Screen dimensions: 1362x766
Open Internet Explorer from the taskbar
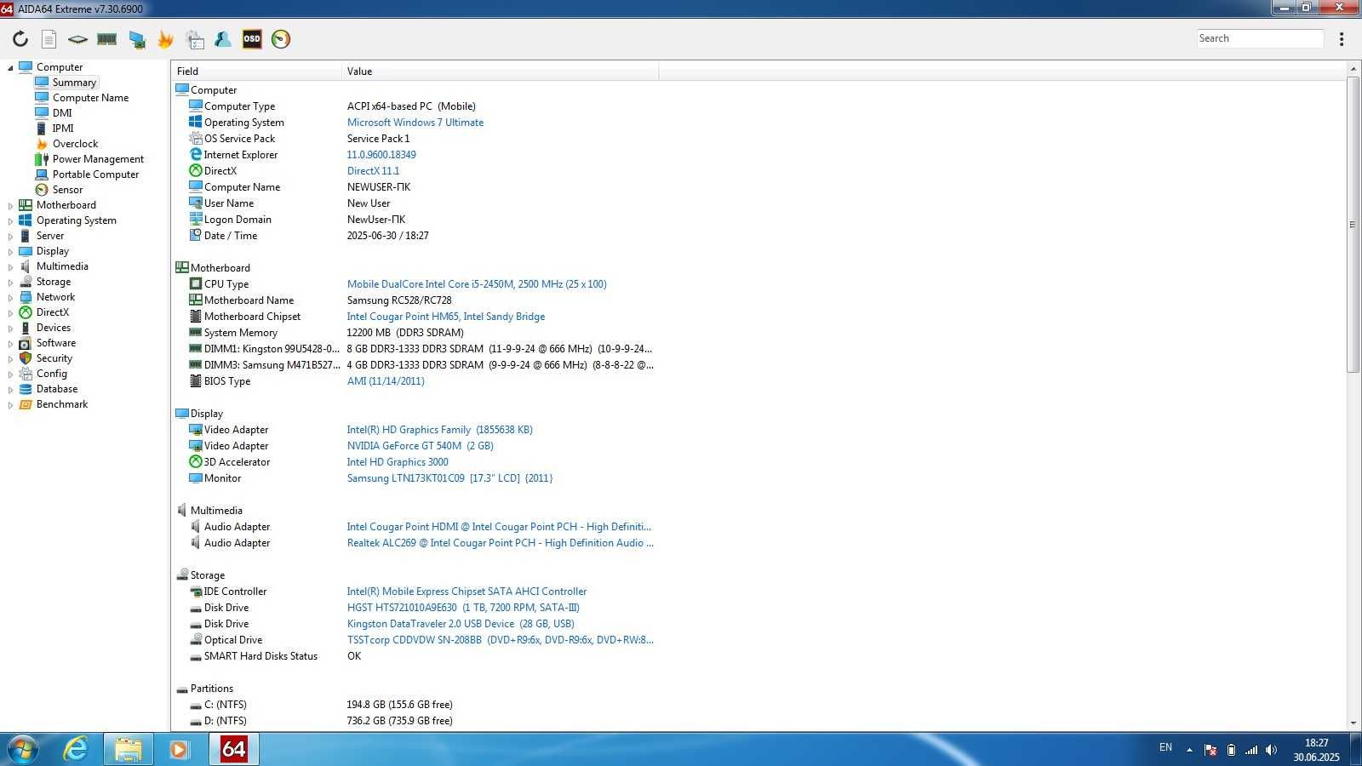point(76,750)
